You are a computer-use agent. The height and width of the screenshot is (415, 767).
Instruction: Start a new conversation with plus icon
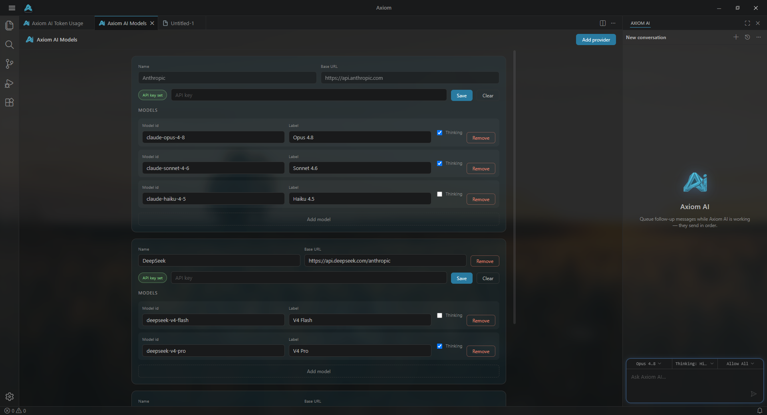point(736,37)
